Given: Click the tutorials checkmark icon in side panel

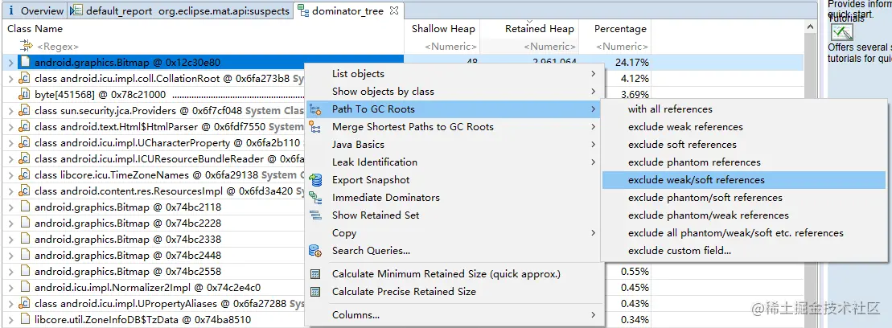Looking at the screenshot, I should (841, 32).
